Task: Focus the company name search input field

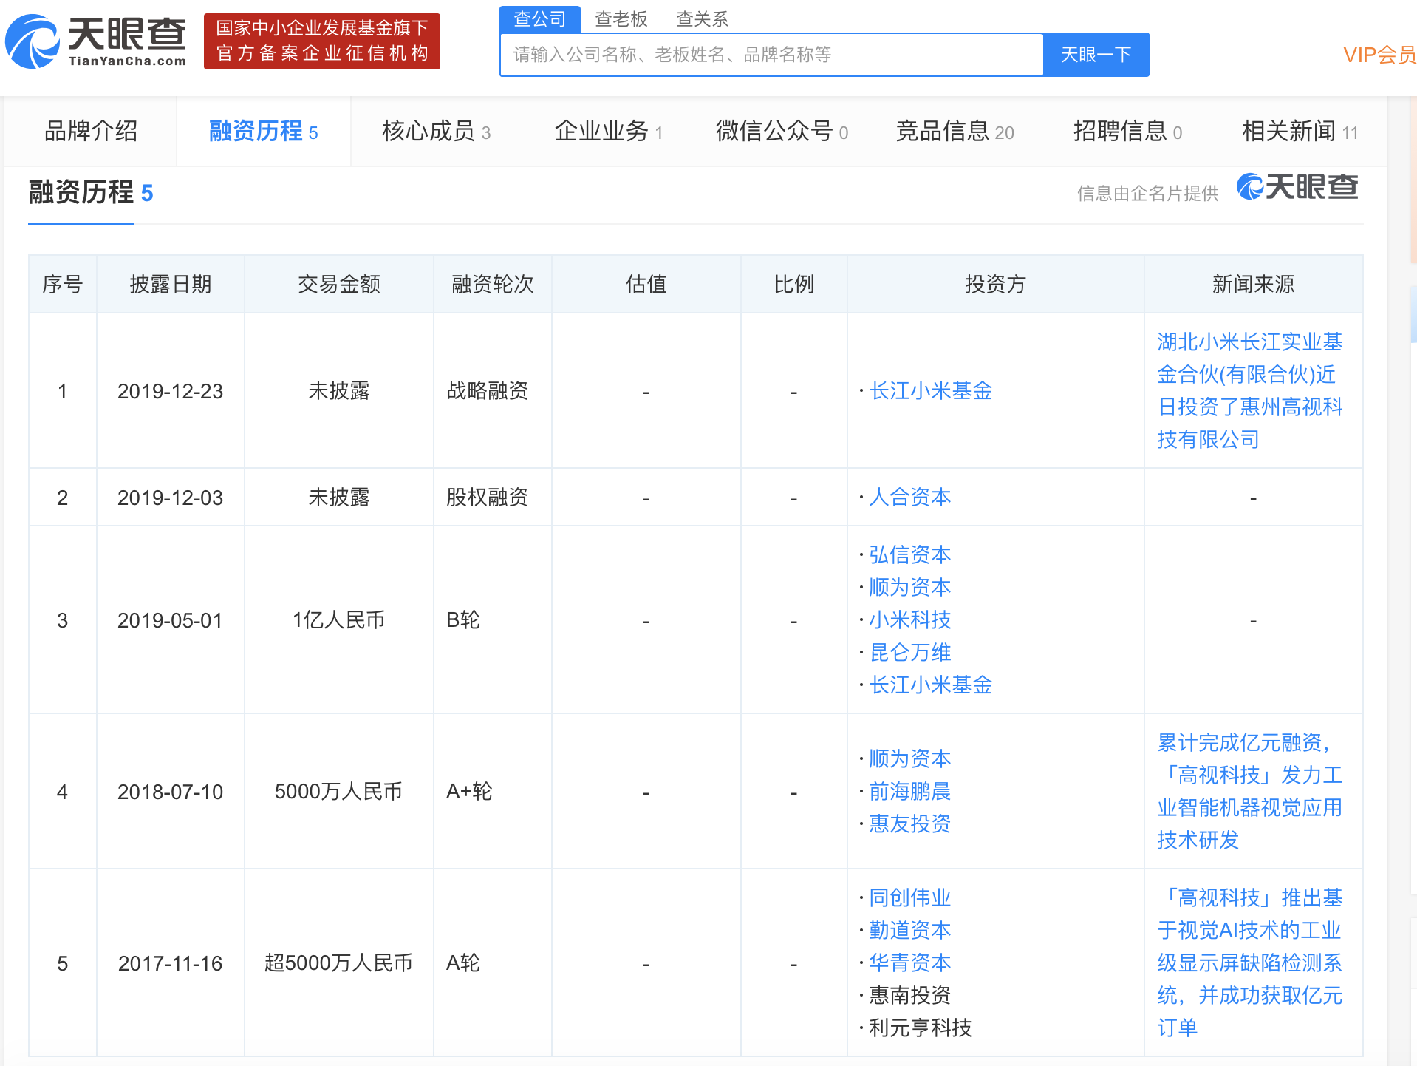Action: 772,55
